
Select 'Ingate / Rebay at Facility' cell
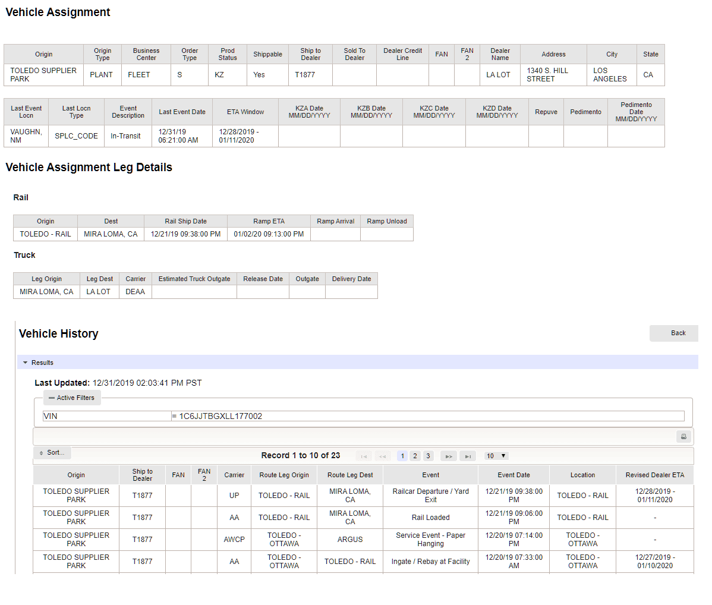point(430,562)
